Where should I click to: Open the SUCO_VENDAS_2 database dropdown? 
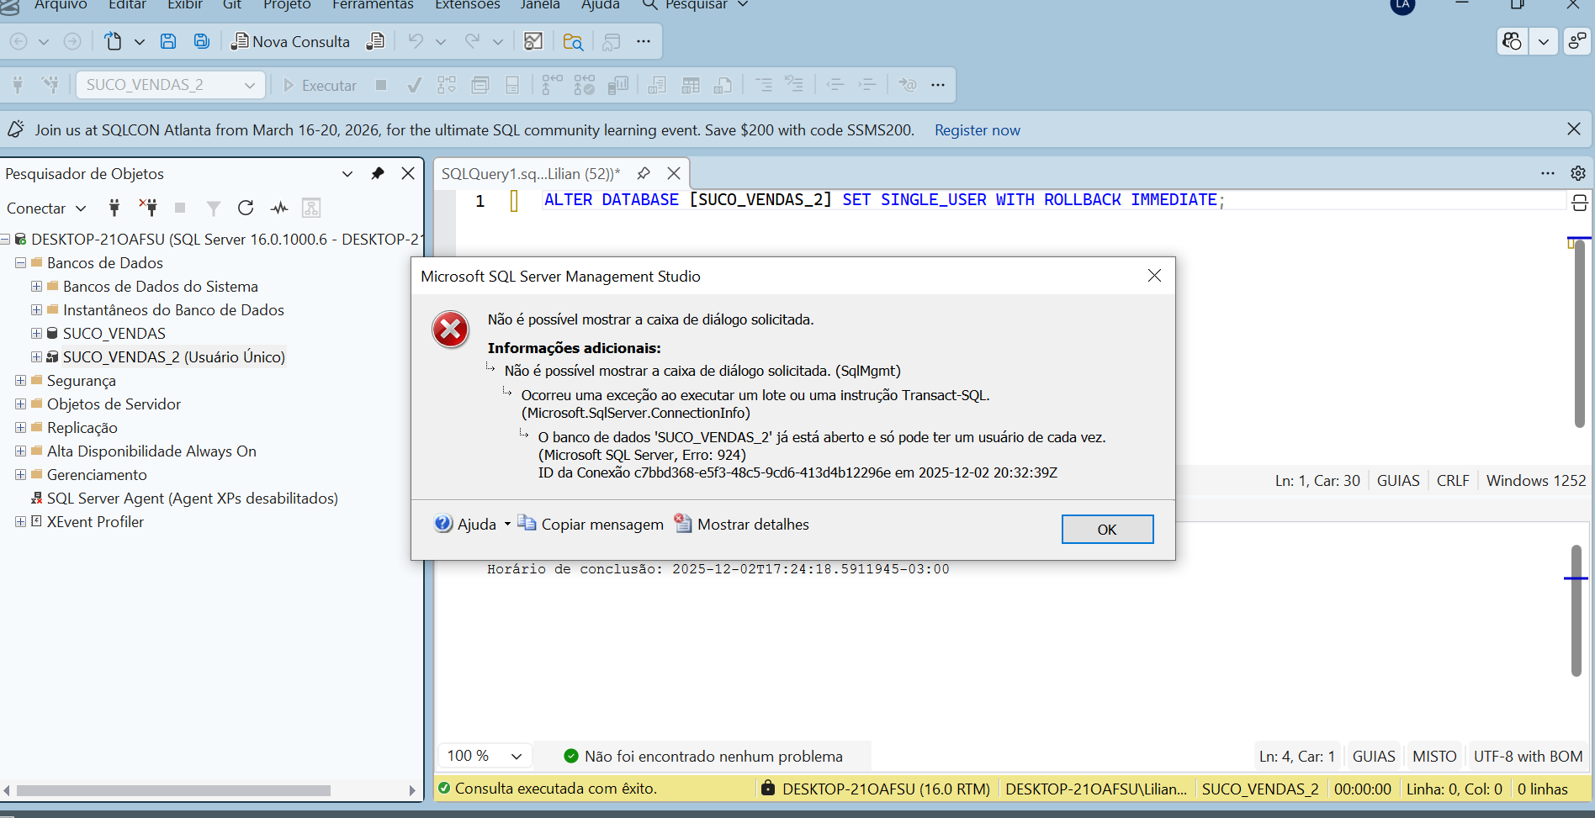click(x=250, y=85)
